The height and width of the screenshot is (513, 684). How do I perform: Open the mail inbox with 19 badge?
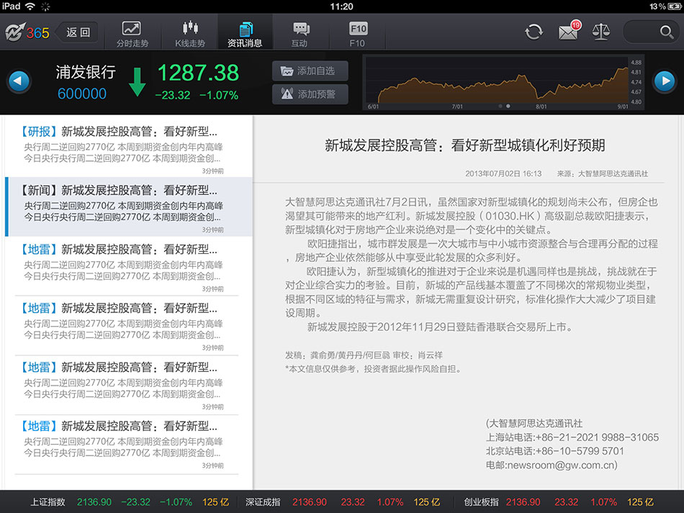coord(568,32)
